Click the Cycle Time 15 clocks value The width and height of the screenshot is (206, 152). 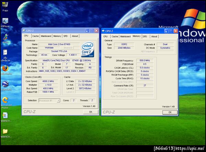[145, 78]
